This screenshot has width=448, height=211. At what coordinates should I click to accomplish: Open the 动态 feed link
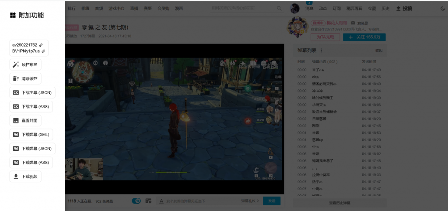coord(323,9)
